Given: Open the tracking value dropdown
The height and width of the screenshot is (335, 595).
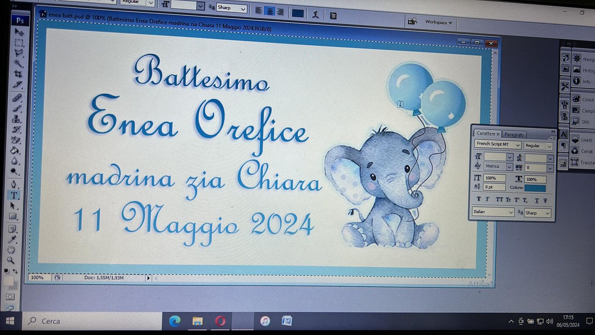Looking at the screenshot, I should (x=550, y=168).
